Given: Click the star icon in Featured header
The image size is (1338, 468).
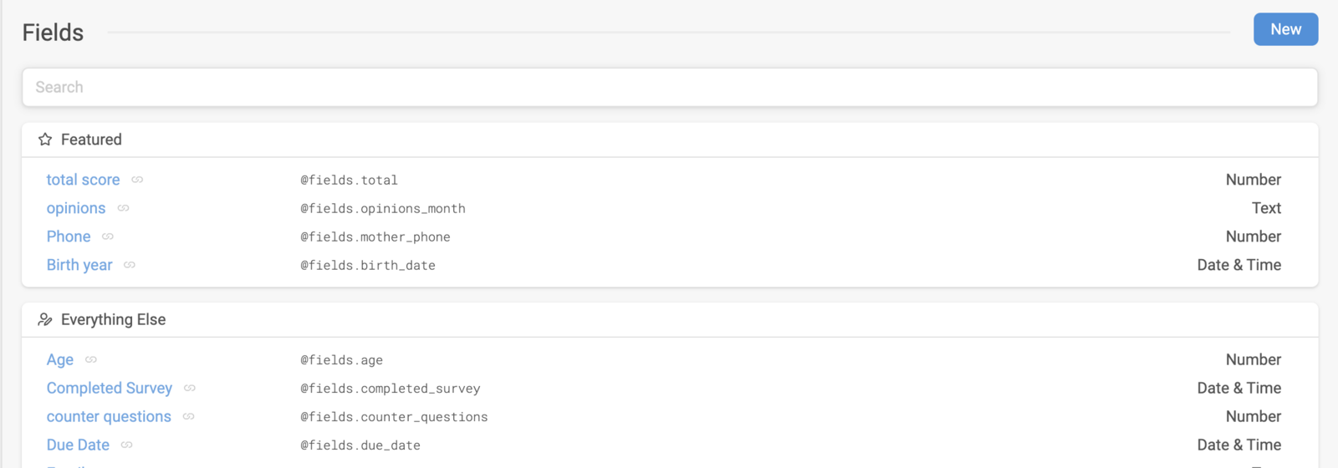Looking at the screenshot, I should 45,140.
